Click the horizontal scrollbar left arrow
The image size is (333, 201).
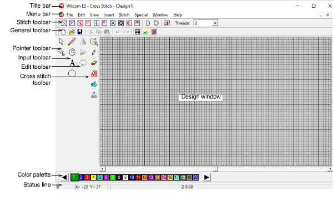(x=103, y=169)
